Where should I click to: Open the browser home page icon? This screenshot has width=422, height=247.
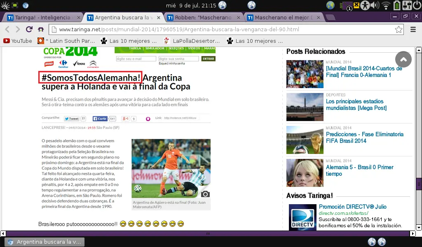coord(41,29)
